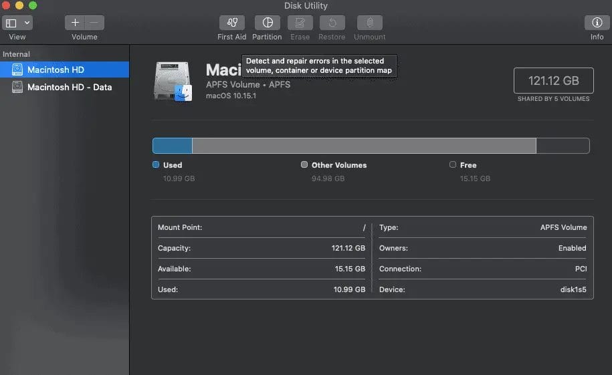Click the Unmount toolbar icon
Image resolution: width=612 pixels, height=375 pixels.
tap(370, 23)
